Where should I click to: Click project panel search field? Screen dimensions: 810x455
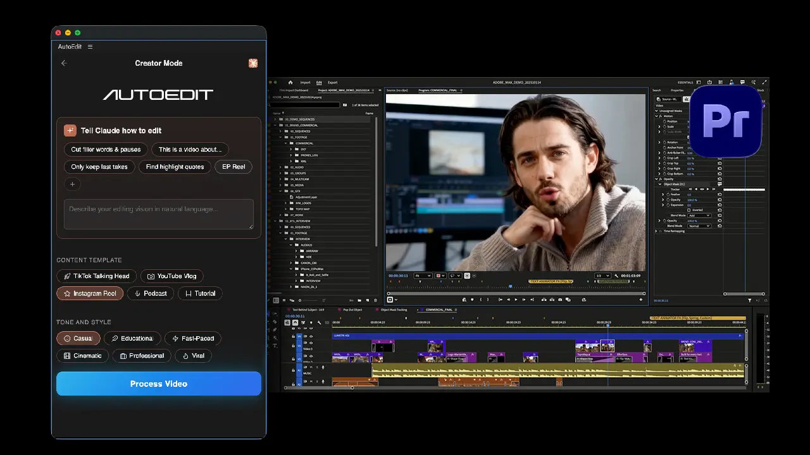305,105
